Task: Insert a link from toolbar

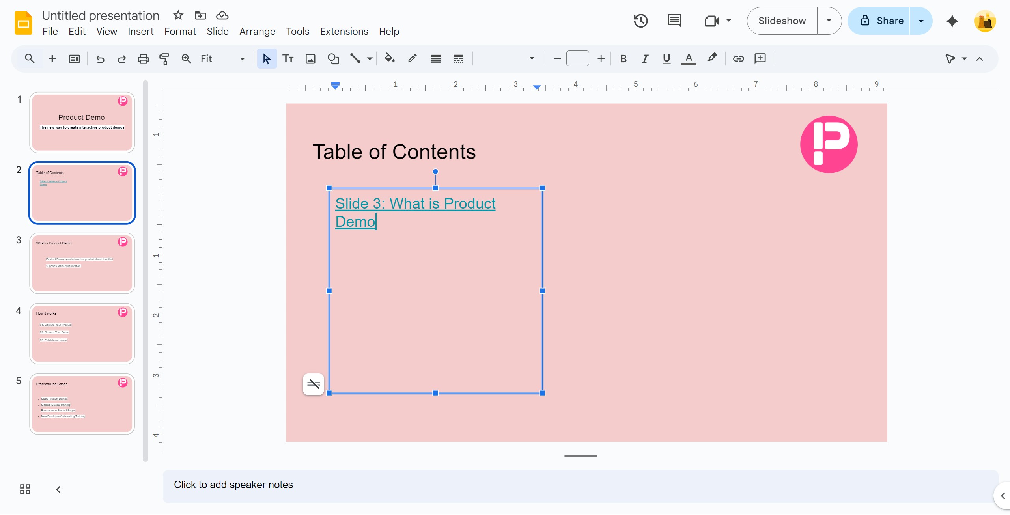Action: point(738,59)
